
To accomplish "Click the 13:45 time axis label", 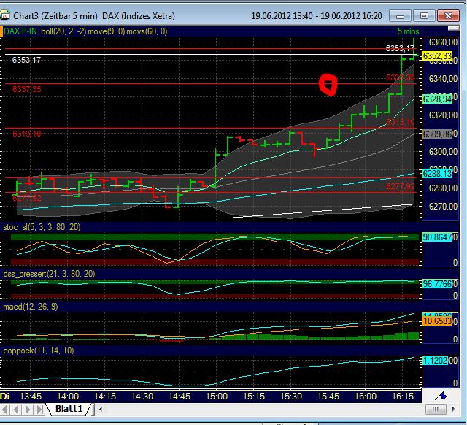I will point(31,397).
